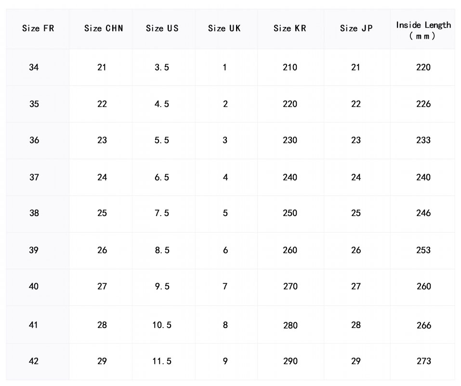This screenshot has height=386, width=461.
Task: Click the Size UK column header
Action: point(224,28)
